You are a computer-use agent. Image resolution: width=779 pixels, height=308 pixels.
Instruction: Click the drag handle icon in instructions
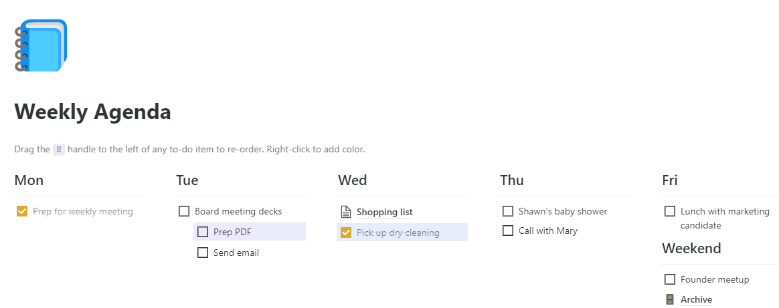click(59, 150)
